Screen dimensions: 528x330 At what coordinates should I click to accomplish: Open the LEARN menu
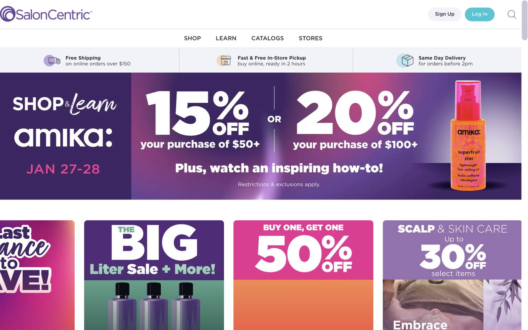pyautogui.click(x=226, y=38)
